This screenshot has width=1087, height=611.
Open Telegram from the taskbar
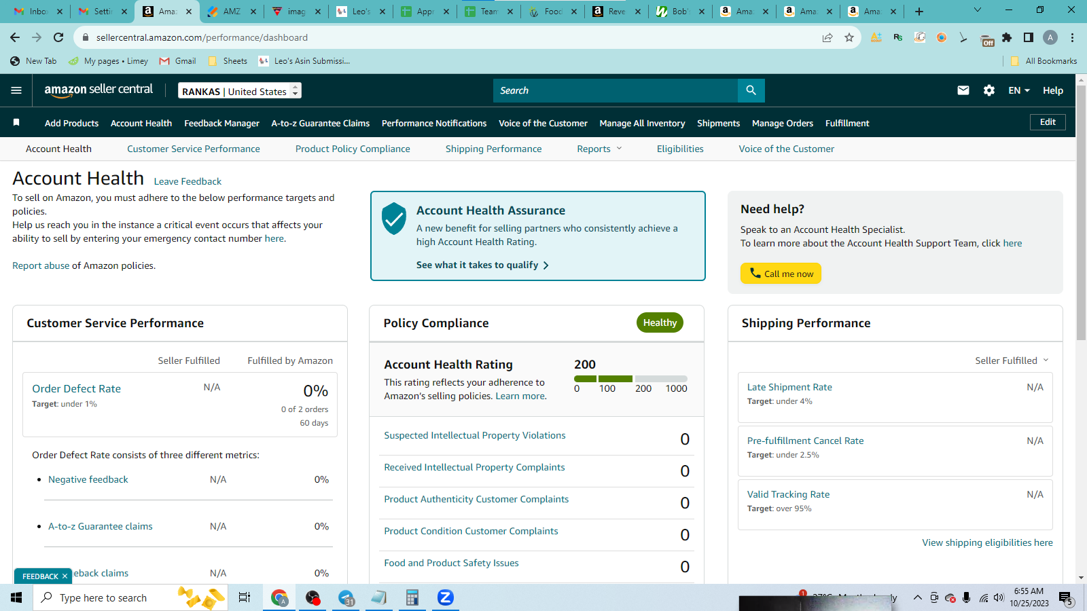[x=346, y=597]
